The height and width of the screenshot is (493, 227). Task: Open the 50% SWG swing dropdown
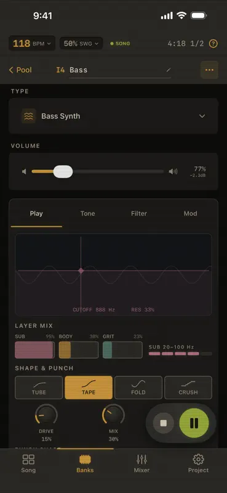point(81,43)
